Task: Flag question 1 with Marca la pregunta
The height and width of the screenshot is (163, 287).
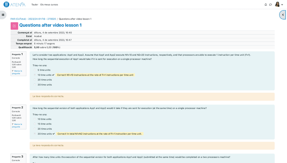Action: 18,72
